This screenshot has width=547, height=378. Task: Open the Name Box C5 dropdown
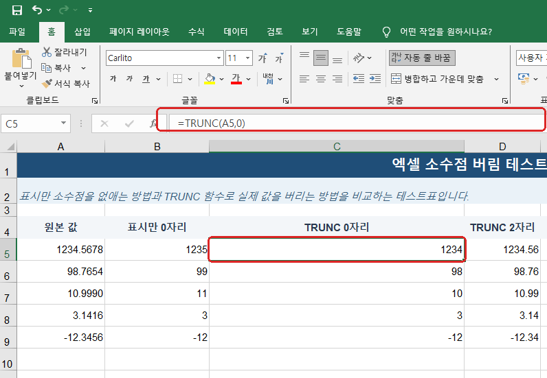point(63,123)
